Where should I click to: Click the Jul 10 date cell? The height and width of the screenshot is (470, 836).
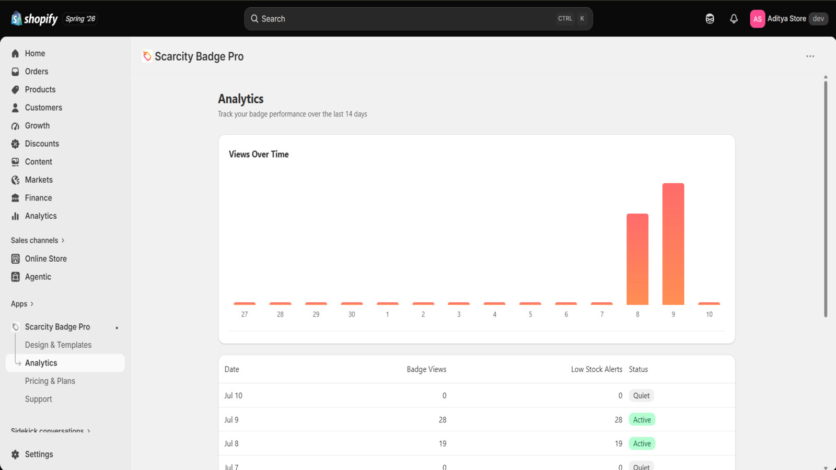tap(233, 396)
